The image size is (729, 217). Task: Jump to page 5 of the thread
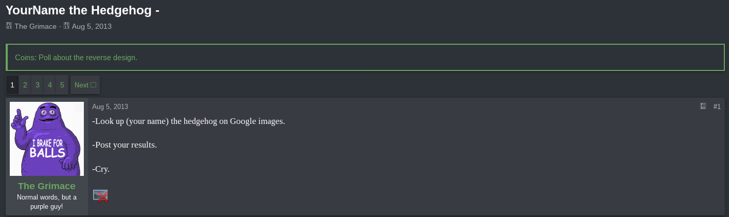tap(62, 85)
